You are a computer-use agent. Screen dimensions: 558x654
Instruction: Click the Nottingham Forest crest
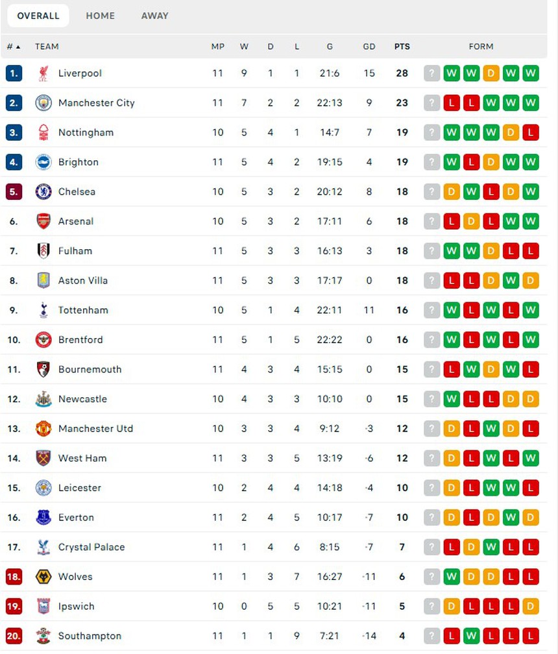[43, 132]
